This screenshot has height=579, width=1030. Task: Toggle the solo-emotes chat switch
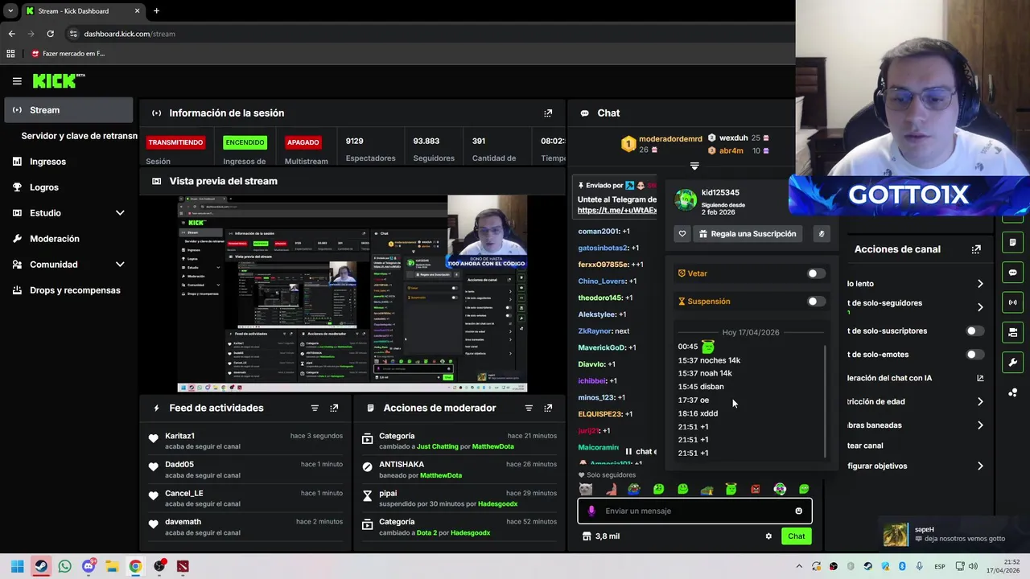(974, 355)
